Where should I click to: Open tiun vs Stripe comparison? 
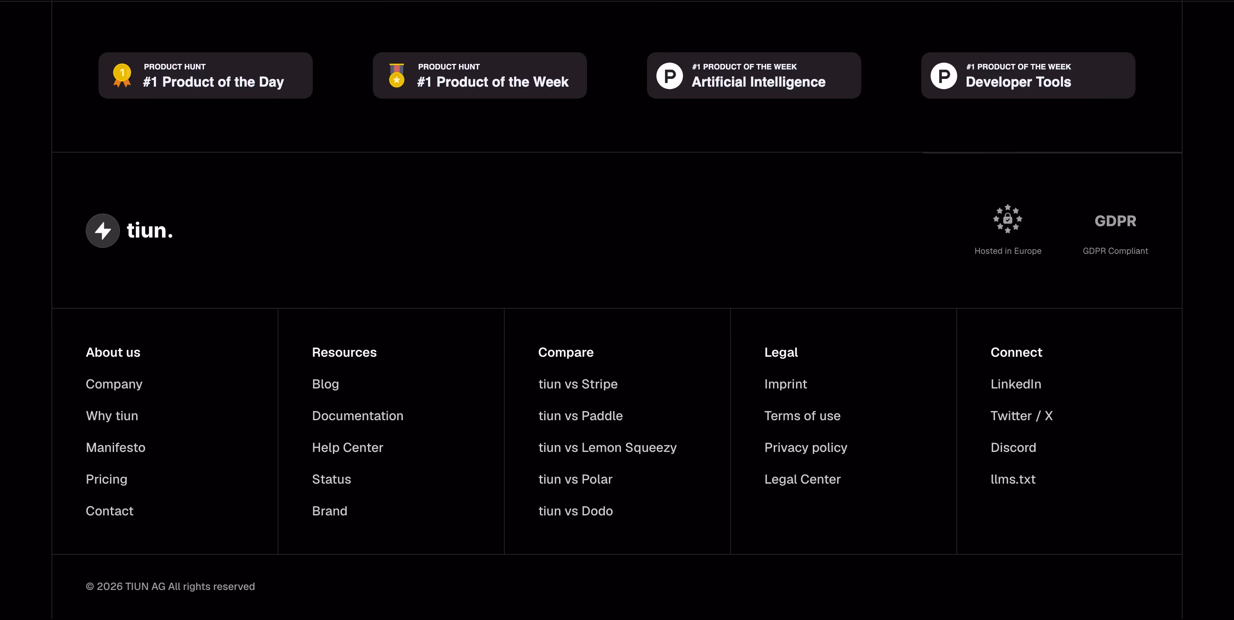(578, 384)
